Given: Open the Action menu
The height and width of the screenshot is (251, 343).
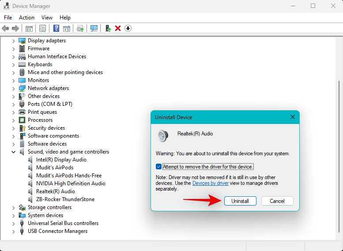Looking at the screenshot, I should [x=26, y=18].
